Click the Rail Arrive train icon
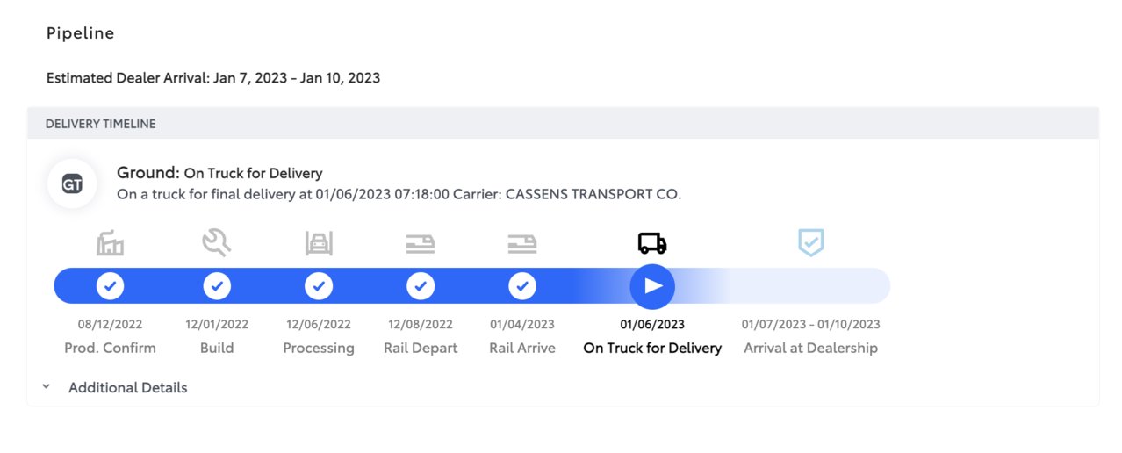Screen dimensions: 1122x453 (x=522, y=244)
